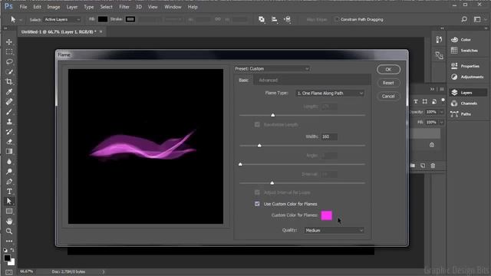The image size is (491, 276).
Task: Select the Crop tool
Action: (x=9, y=82)
